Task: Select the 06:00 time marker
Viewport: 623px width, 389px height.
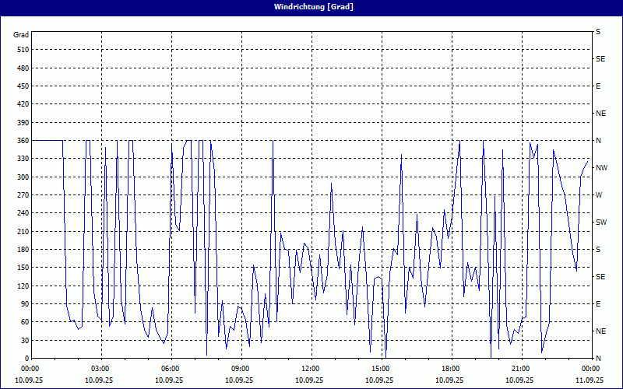Action: click(171, 368)
